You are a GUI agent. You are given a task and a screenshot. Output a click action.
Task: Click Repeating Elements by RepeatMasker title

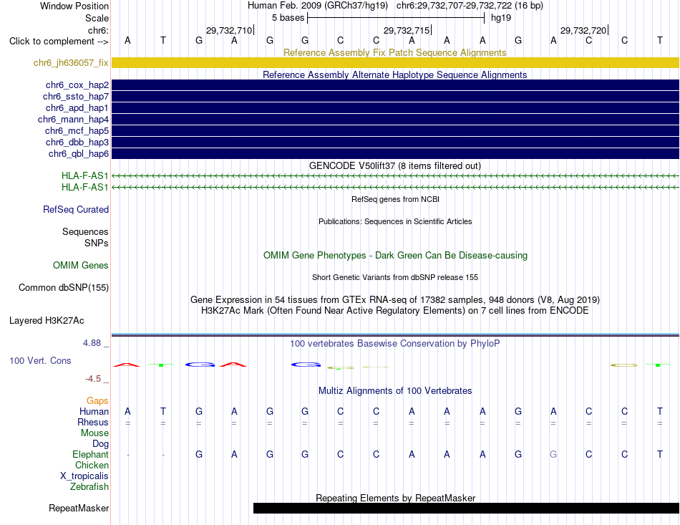395,498
